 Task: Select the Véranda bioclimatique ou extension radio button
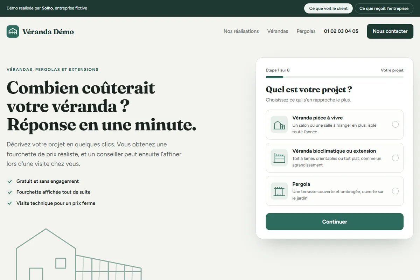(x=395, y=158)
